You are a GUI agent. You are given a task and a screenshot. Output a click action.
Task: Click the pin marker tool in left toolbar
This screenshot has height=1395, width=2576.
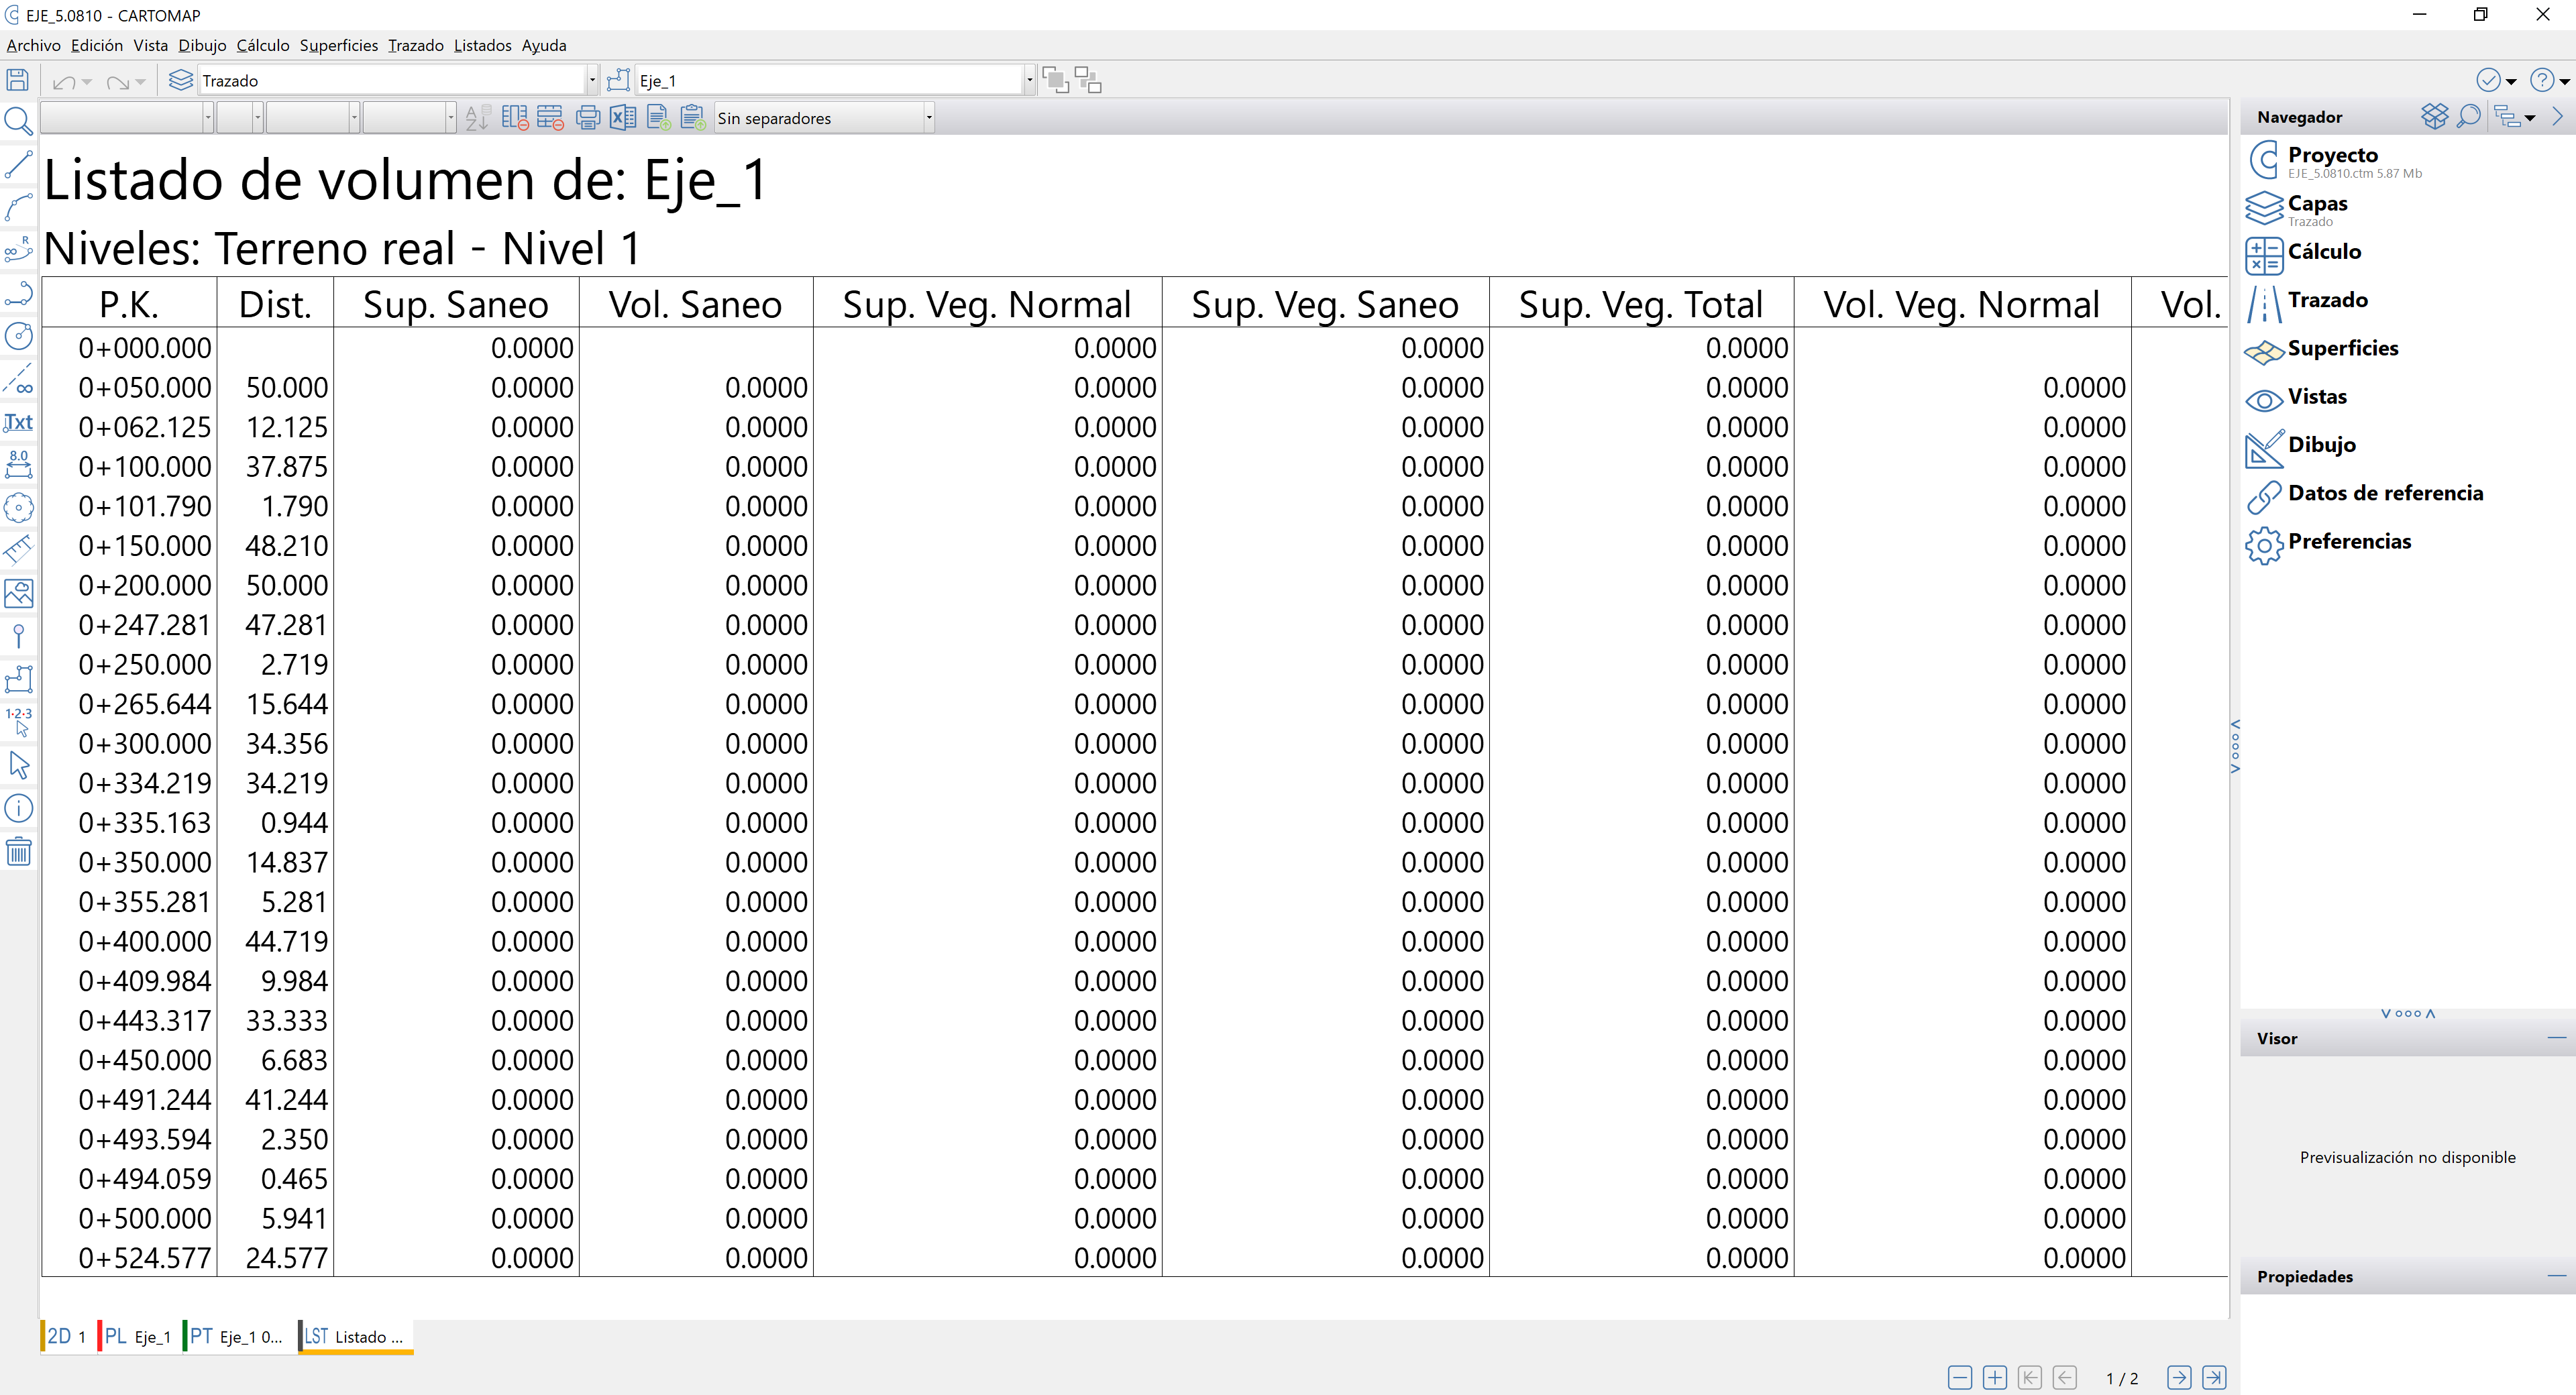(18, 636)
